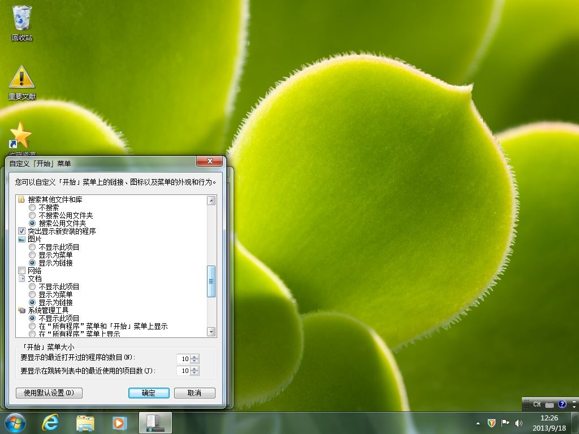The image size is (579, 434).
Task: Select 不显示此项目 under 系统管理工具
Action: 32,318
